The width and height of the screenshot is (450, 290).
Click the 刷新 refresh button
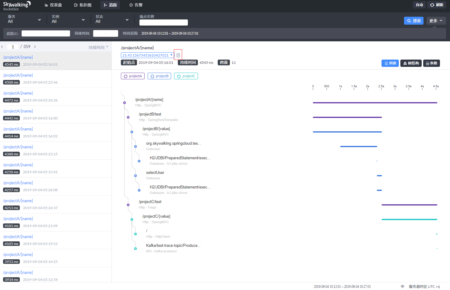pos(437,5)
